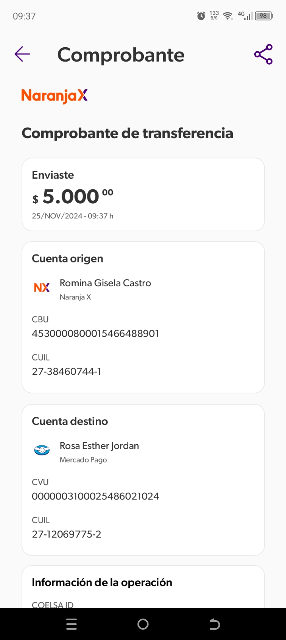The image size is (286, 640).
Task: Tap the origin CBU number
Action: click(95, 333)
